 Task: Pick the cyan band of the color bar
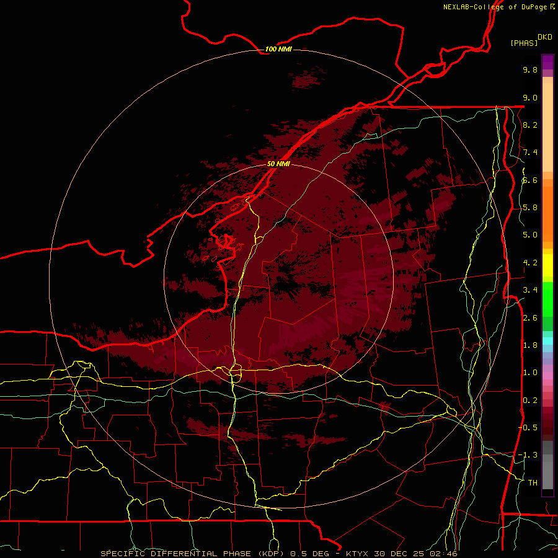547,341
